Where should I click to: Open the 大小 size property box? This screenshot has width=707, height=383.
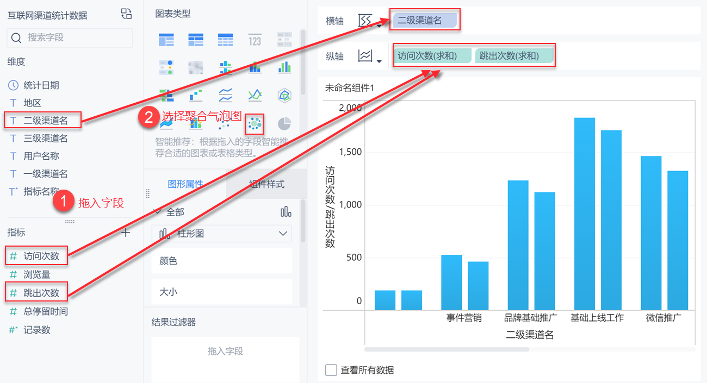pos(221,292)
